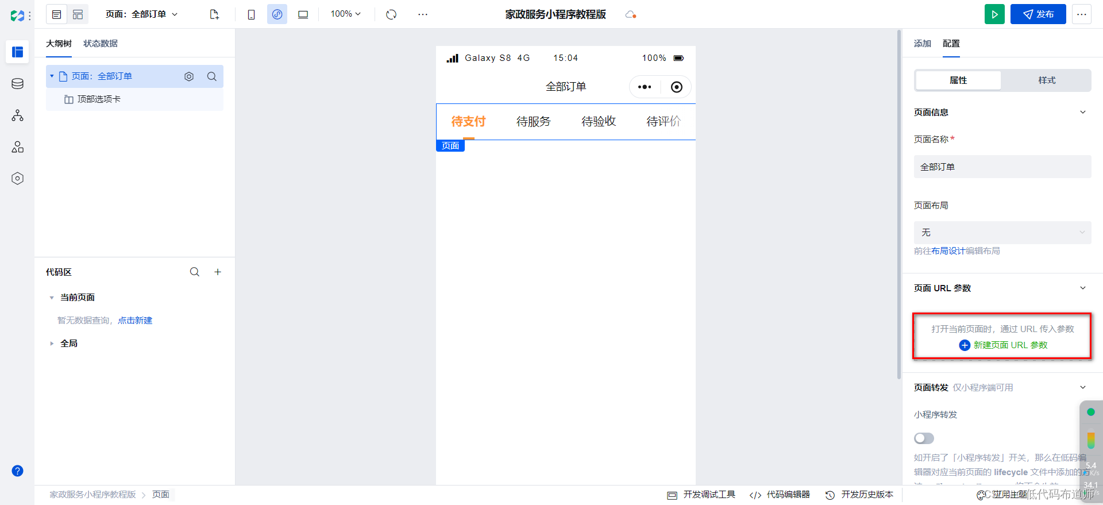This screenshot has width=1103, height=505.
Task: Select the 待服务 tab in canvas
Action: [534, 121]
